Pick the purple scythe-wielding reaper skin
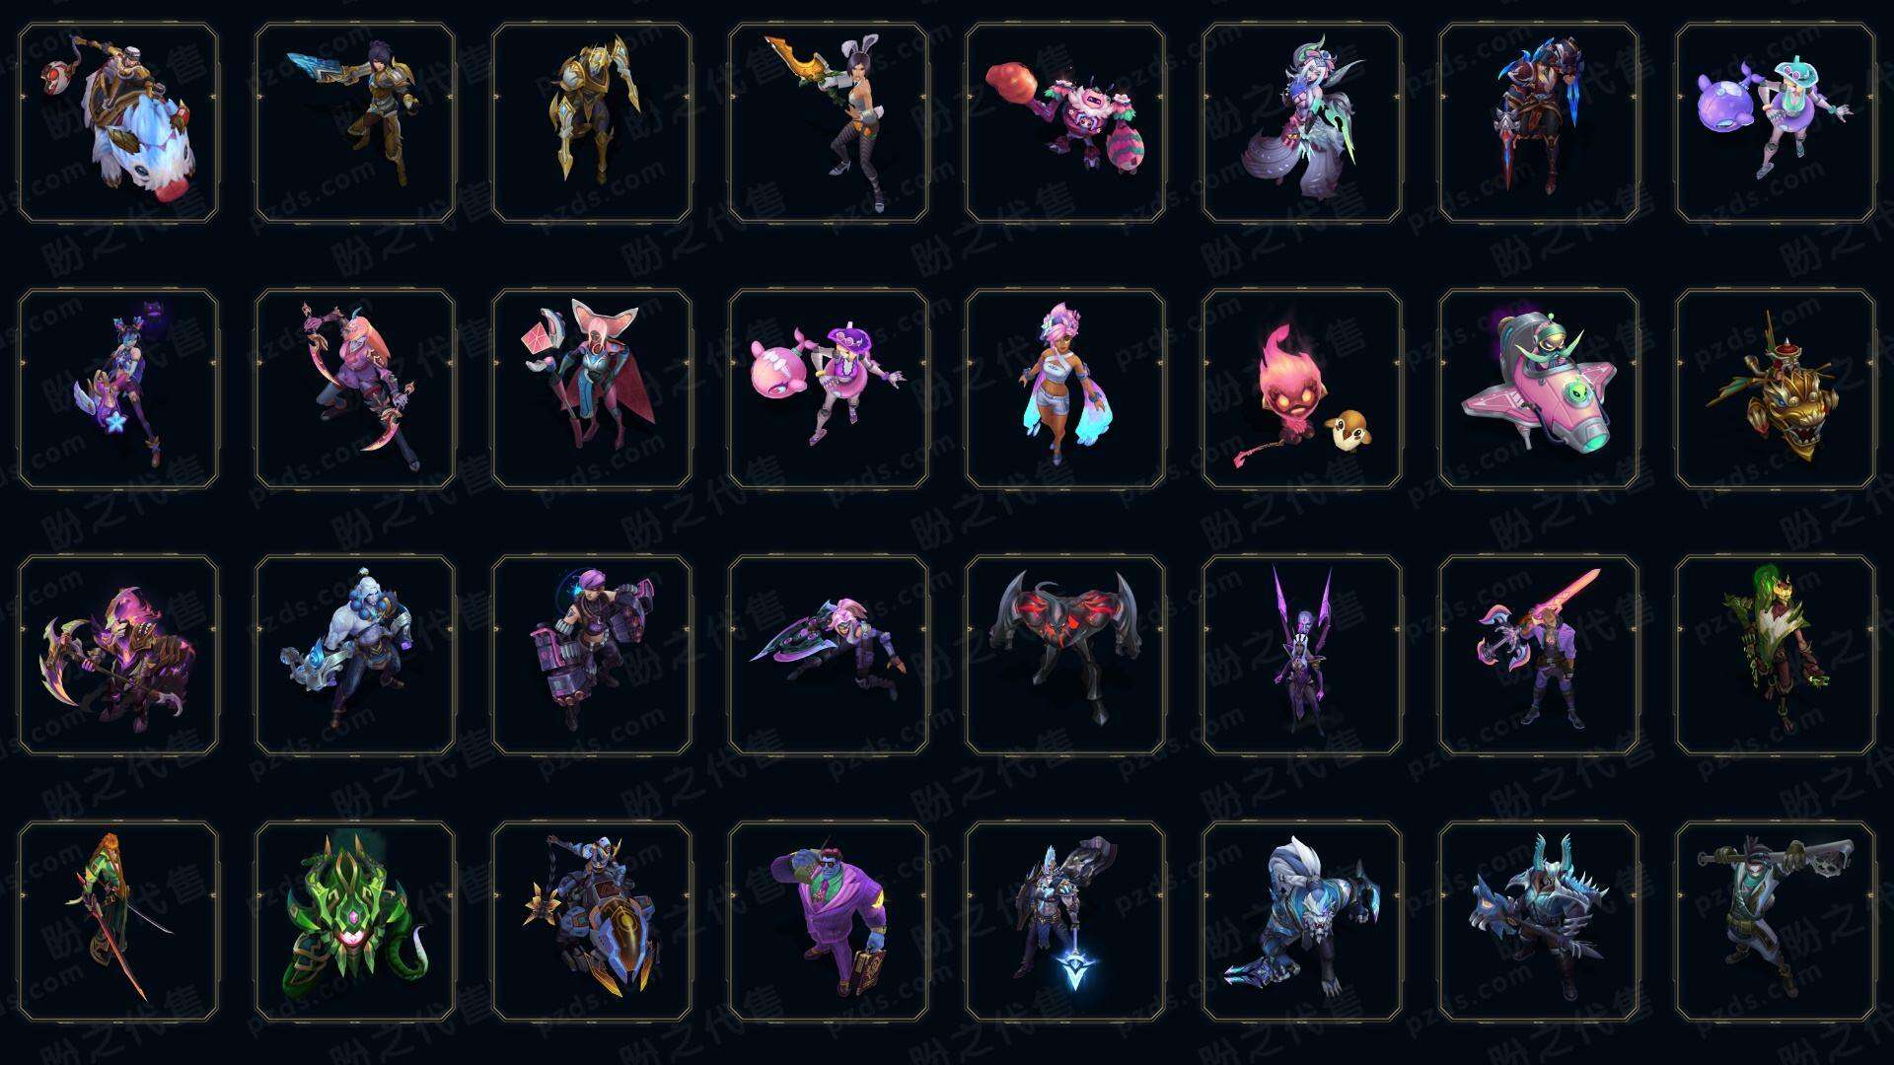 tap(118, 656)
